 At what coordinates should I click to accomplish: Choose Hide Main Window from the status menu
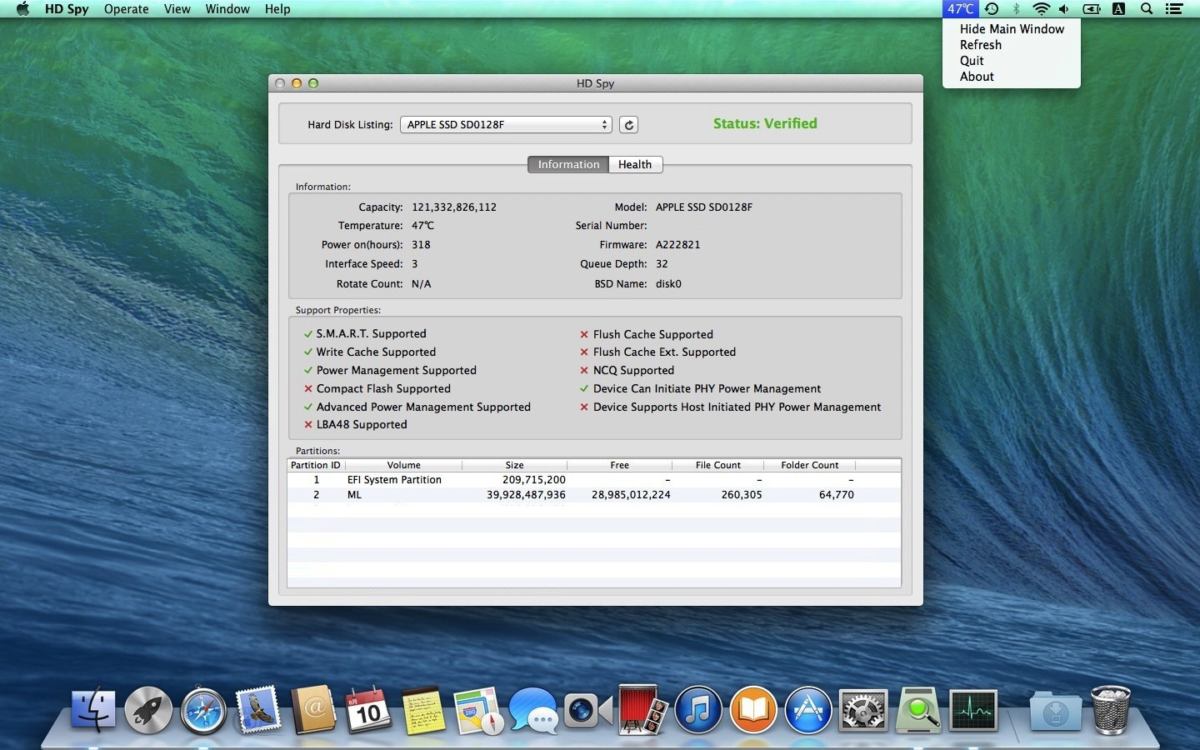pyautogui.click(x=1012, y=29)
